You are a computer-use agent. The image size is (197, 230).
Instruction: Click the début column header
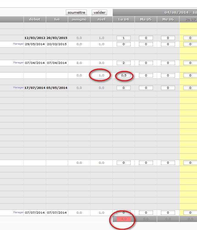pyautogui.click(x=35, y=19)
